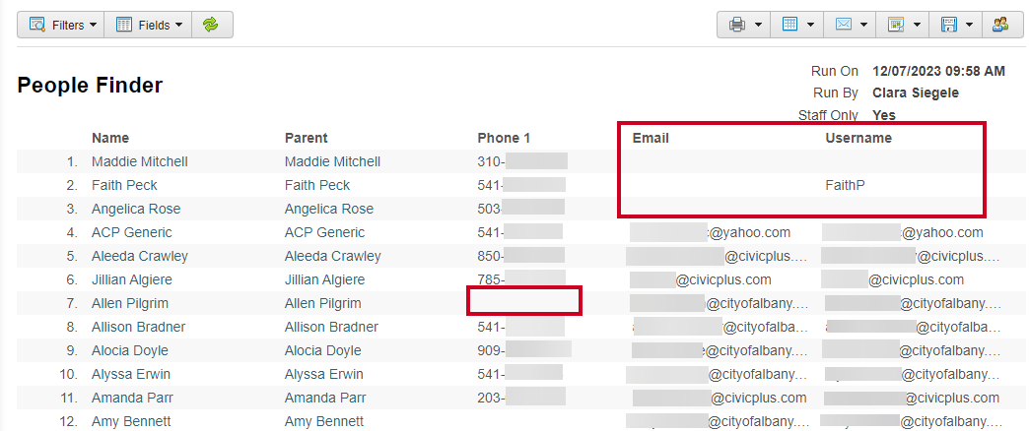Open Faith Peck in the Parent column

317,185
